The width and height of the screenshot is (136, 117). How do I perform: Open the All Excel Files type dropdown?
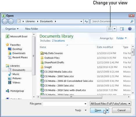[x=110, y=104]
